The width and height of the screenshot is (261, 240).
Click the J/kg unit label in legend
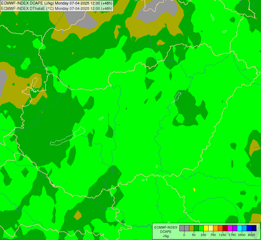166,236
